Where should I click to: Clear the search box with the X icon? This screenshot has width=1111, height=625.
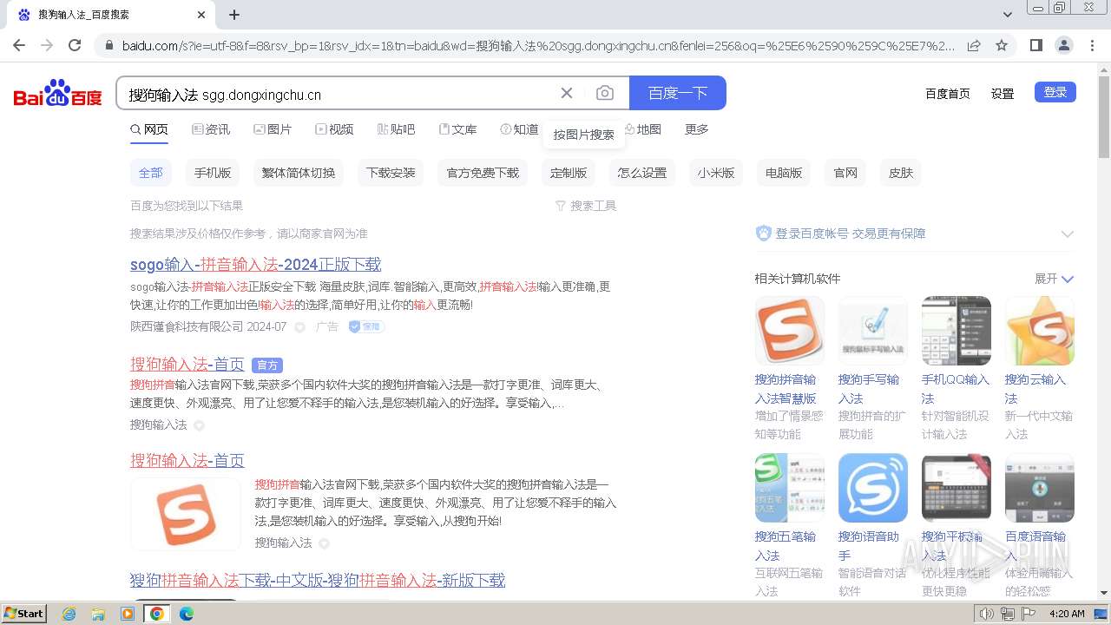coord(567,93)
